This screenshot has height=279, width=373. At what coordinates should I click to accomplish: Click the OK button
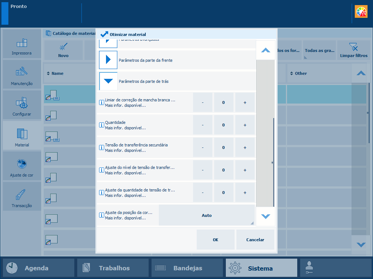click(x=216, y=240)
